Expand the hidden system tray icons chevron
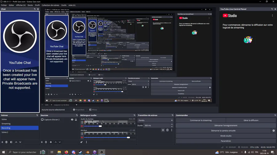This screenshot has height=155, width=277. pyautogui.click(x=242, y=152)
